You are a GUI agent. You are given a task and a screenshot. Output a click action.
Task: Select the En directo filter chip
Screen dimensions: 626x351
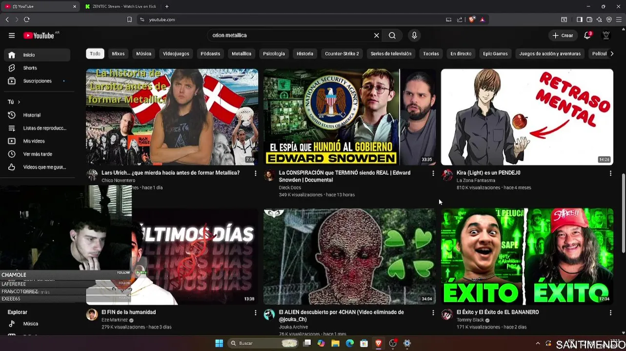tap(461, 54)
